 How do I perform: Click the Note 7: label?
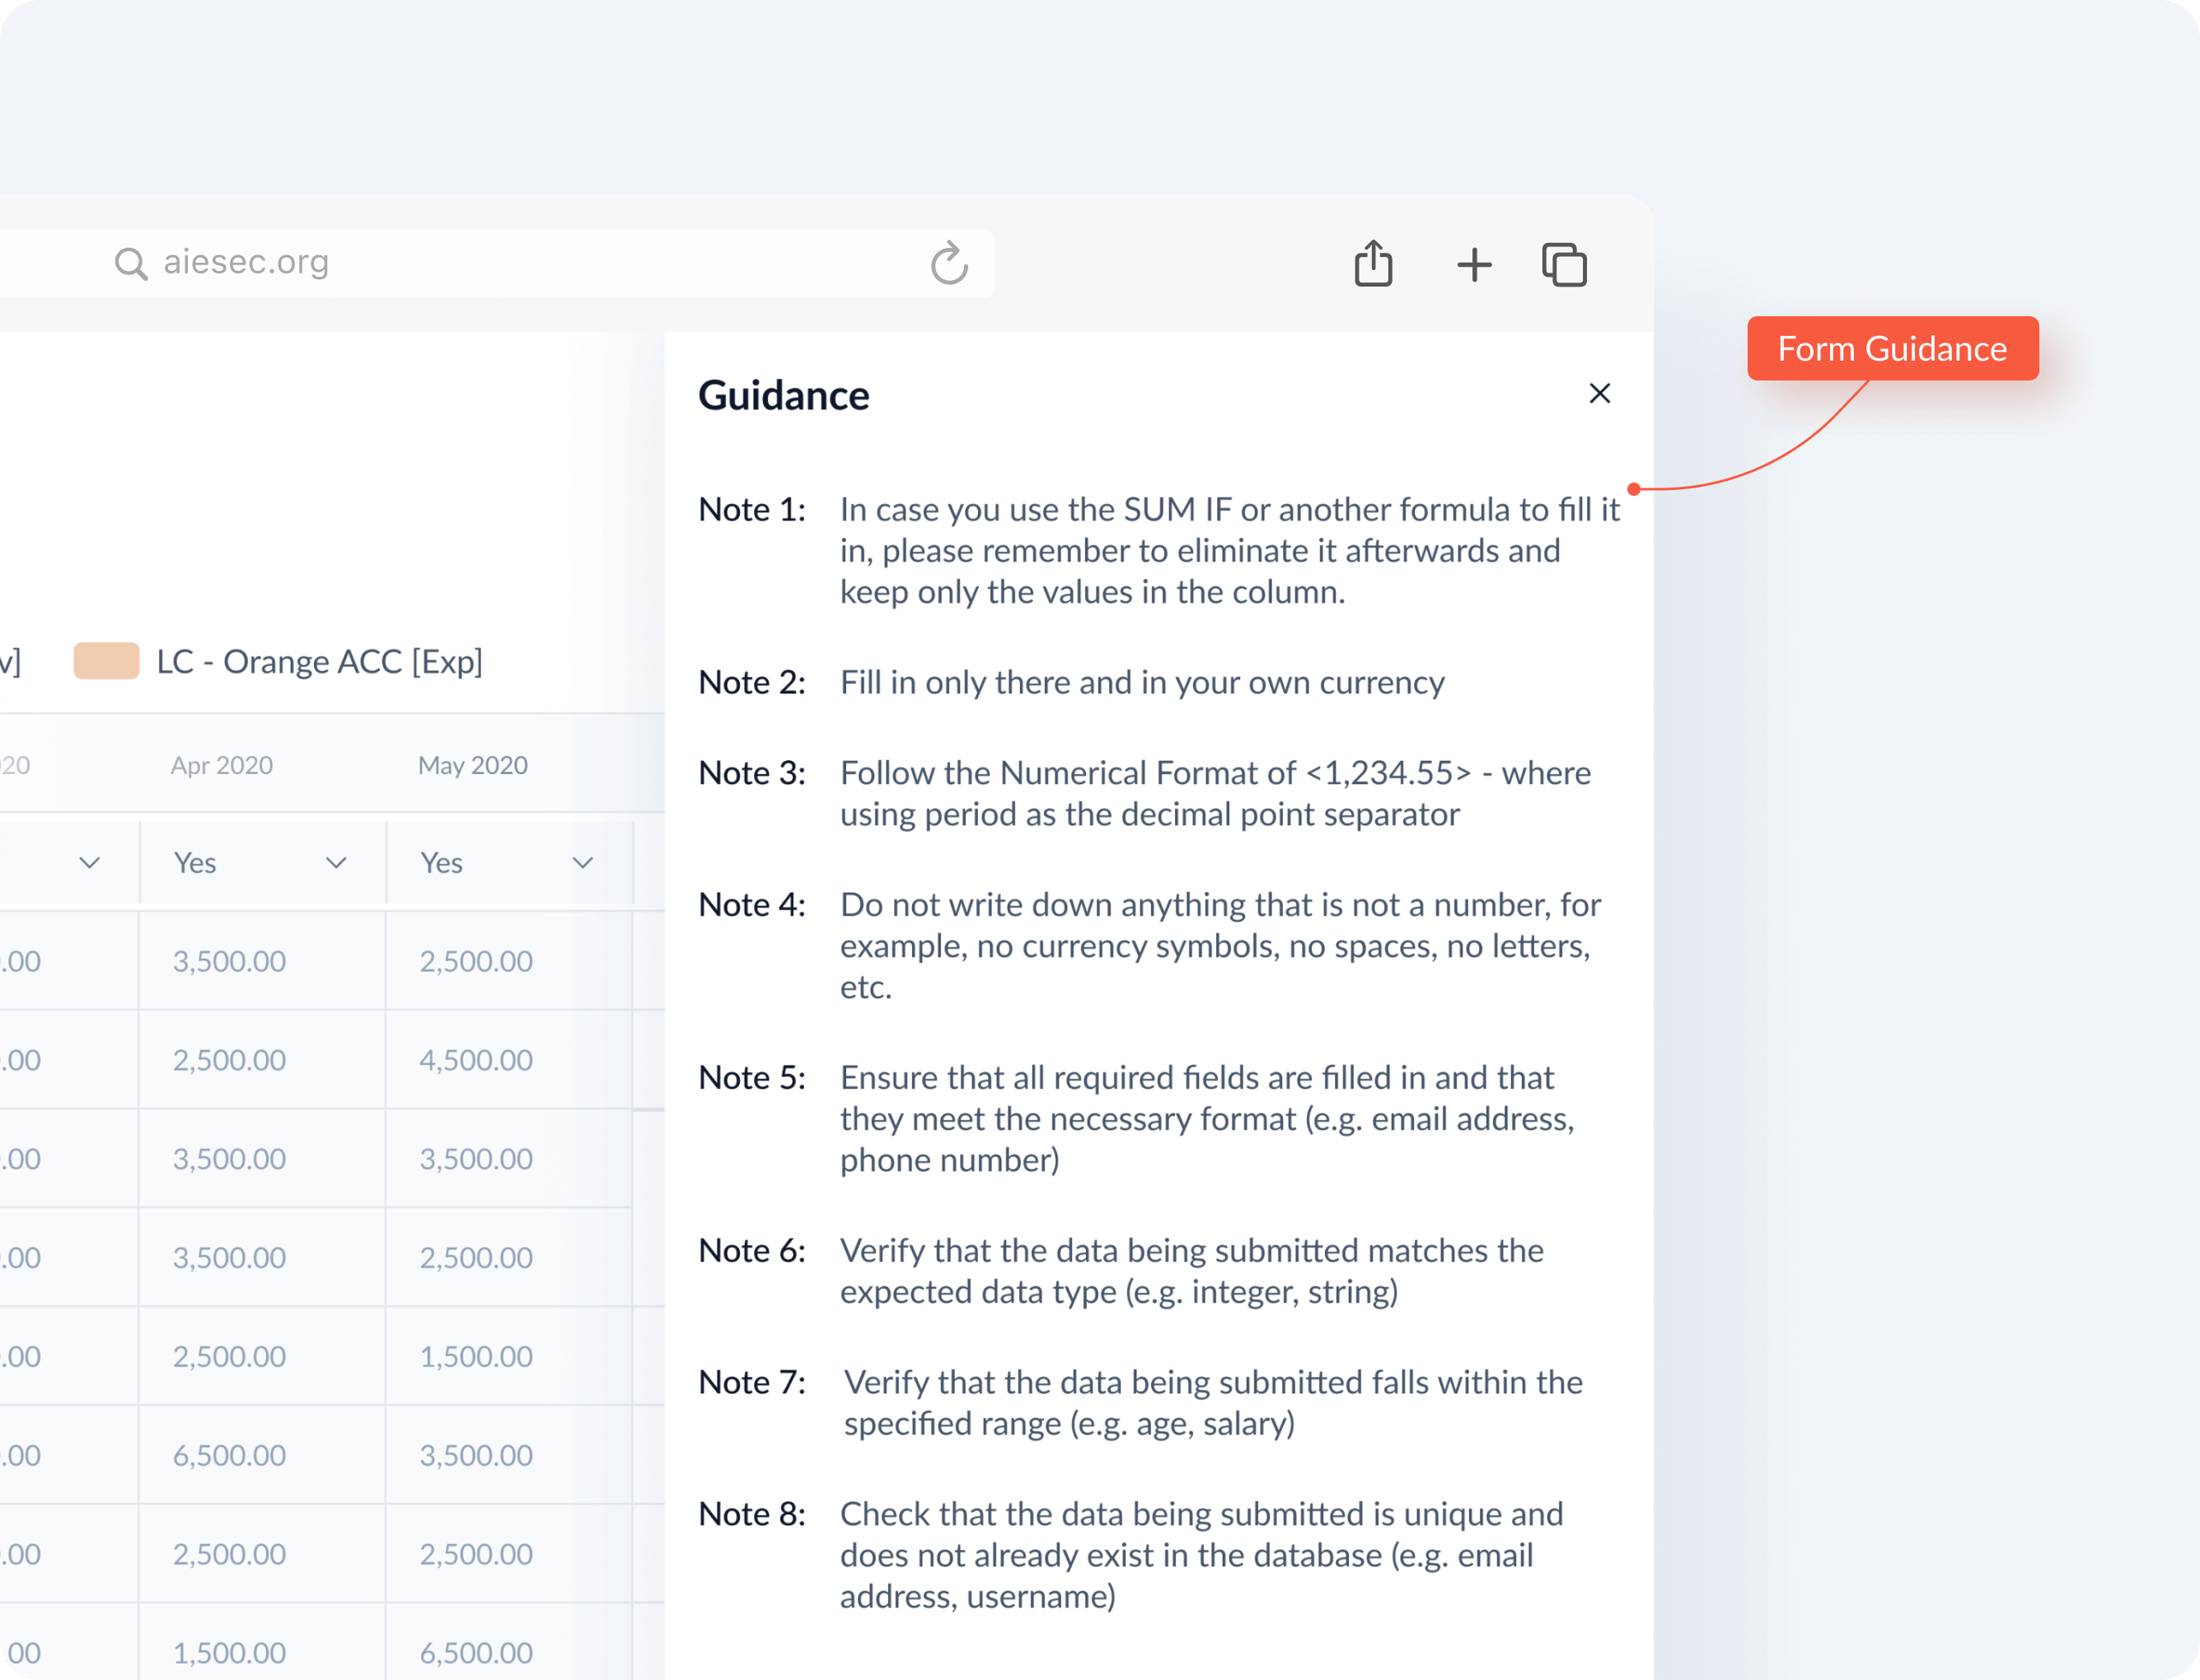pyautogui.click(x=751, y=1382)
